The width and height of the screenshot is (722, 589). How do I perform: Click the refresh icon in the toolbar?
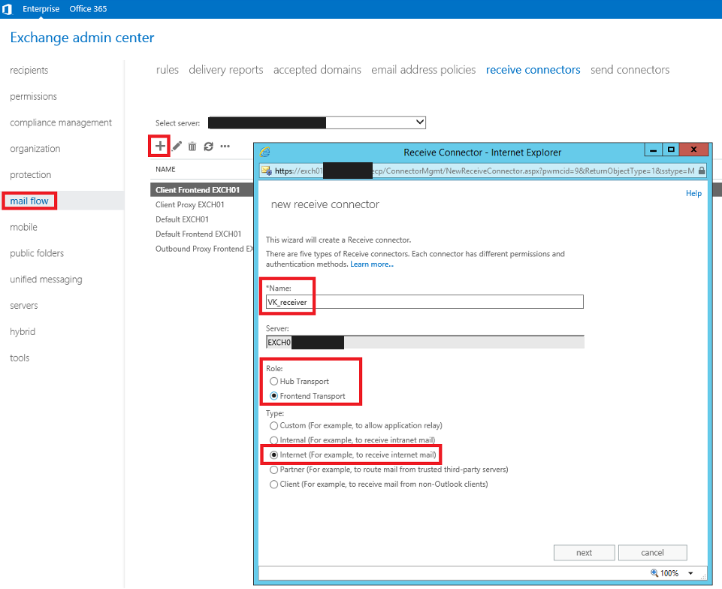[208, 146]
